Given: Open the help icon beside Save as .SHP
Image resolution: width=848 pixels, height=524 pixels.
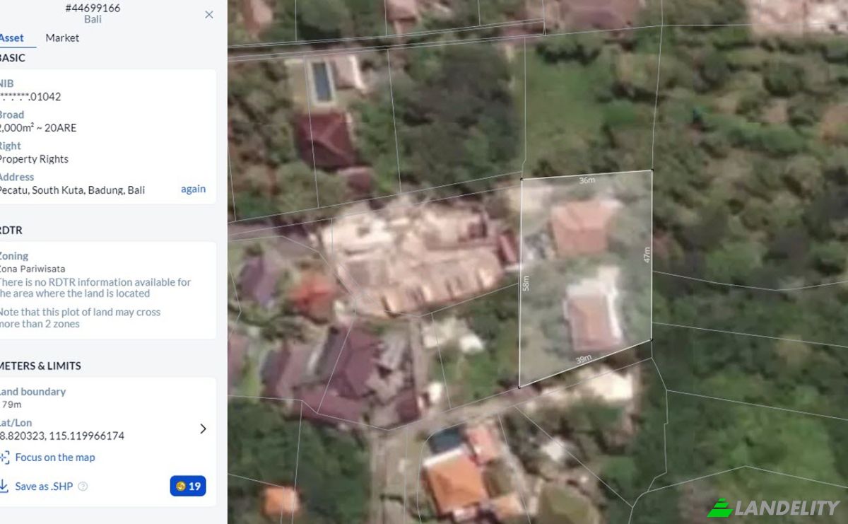Looking at the screenshot, I should pyautogui.click(x=83, y=487).
